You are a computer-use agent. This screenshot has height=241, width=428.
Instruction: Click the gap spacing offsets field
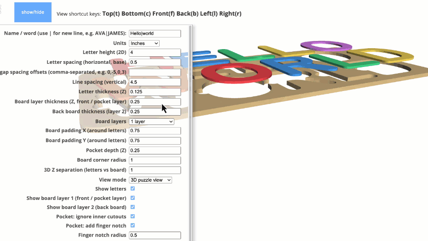click(x=155, y=72)
